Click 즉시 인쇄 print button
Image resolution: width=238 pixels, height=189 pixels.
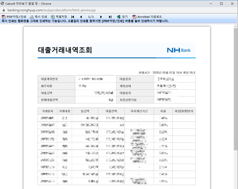click(38, 17)
